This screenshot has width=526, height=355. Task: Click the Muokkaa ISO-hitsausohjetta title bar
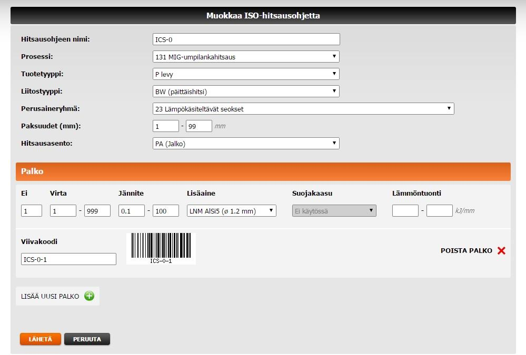[x=263, y=15]
